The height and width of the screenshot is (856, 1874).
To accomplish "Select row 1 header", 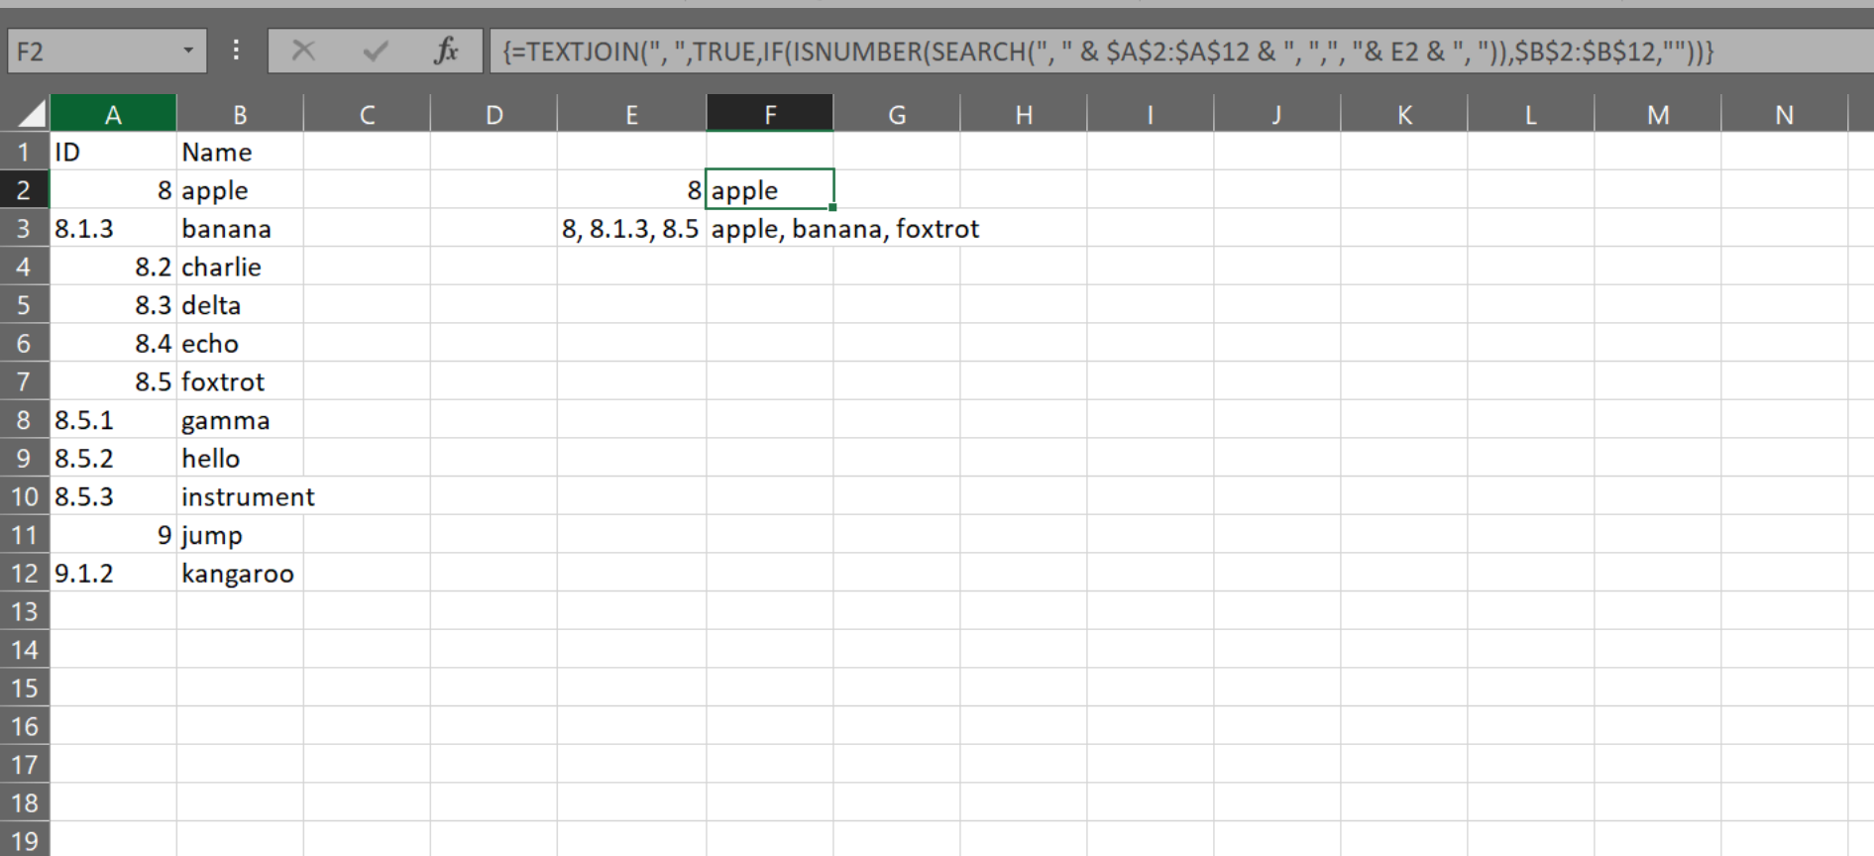I will (24, 152).
